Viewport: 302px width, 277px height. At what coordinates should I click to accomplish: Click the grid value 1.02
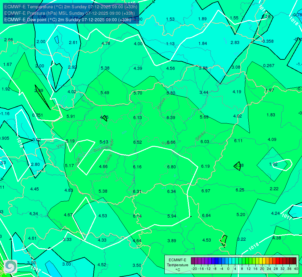click(x=273, y=164)
